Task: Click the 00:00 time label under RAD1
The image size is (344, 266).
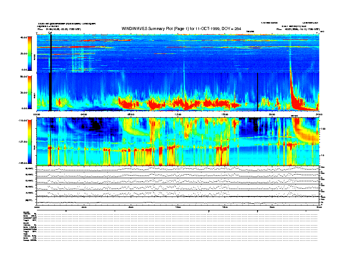Action: 36,114
